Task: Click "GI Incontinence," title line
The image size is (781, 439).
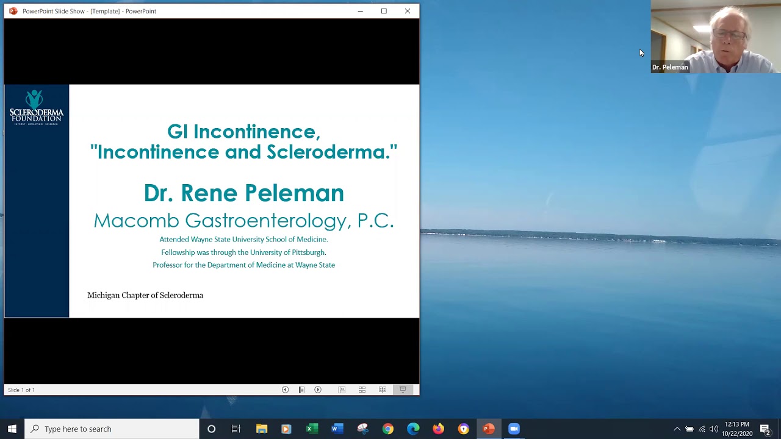Action: pos(243,132)
